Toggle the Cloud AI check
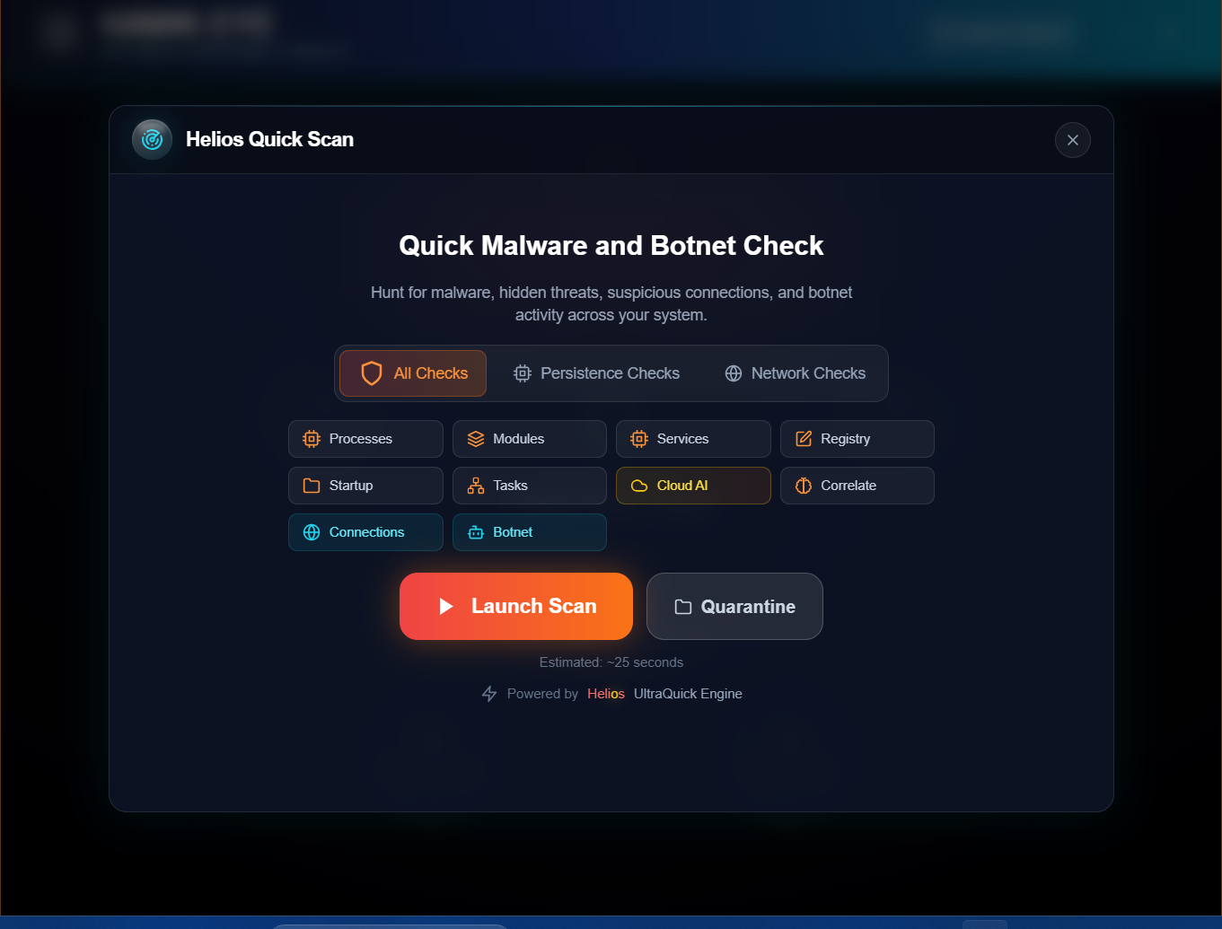Screen dimensions: 1222x929 [693, 486]
